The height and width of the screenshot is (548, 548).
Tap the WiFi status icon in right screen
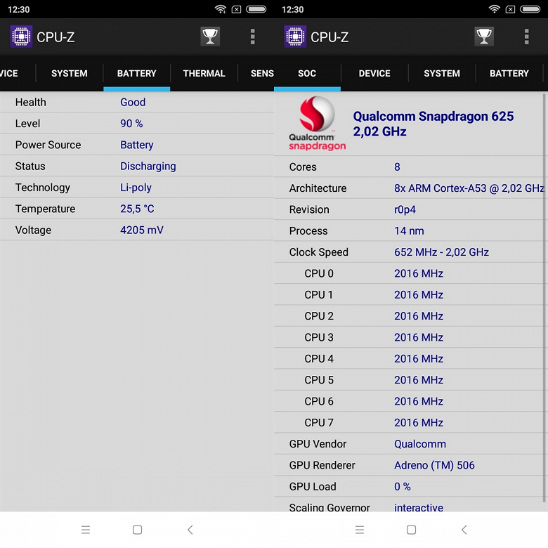(494, 9)
